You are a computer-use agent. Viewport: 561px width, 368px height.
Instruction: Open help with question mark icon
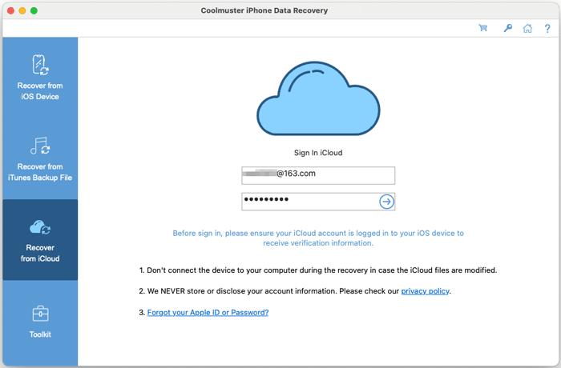point(547,28)
